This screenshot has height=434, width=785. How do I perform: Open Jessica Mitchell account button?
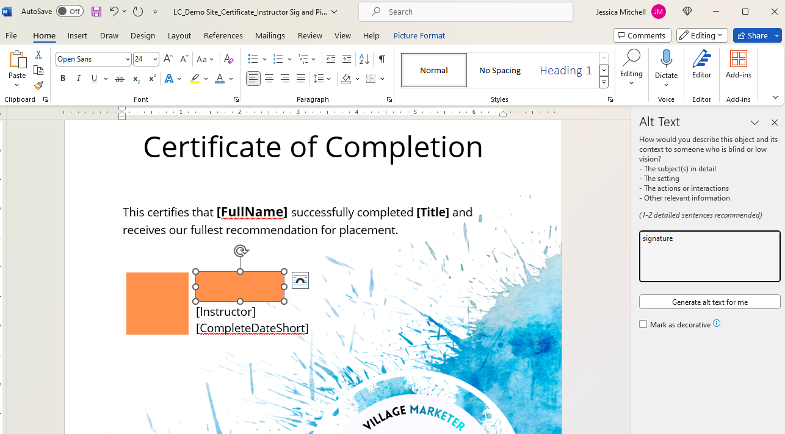632,12
